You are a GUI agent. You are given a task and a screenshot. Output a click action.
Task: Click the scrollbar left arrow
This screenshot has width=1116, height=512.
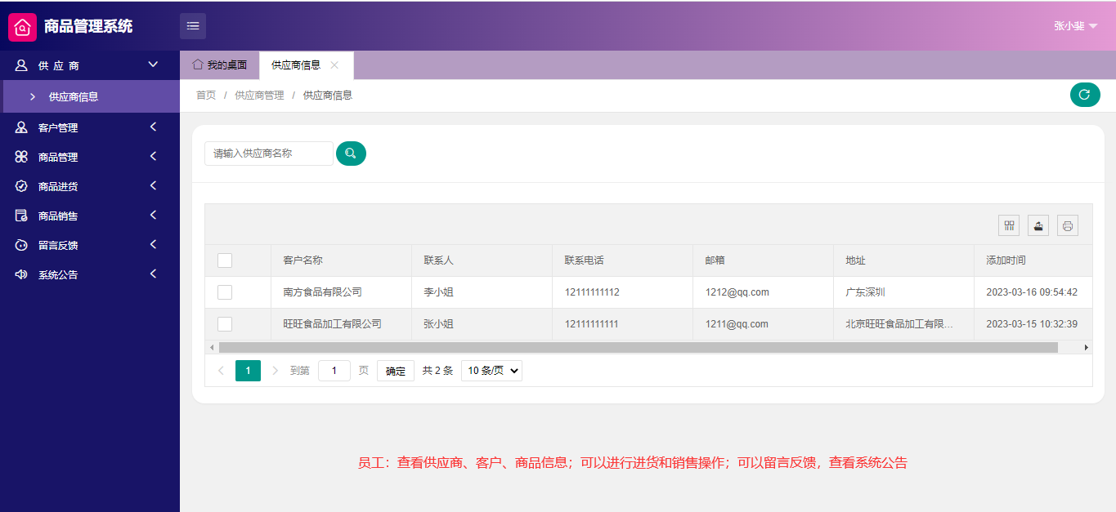point(212,347)
